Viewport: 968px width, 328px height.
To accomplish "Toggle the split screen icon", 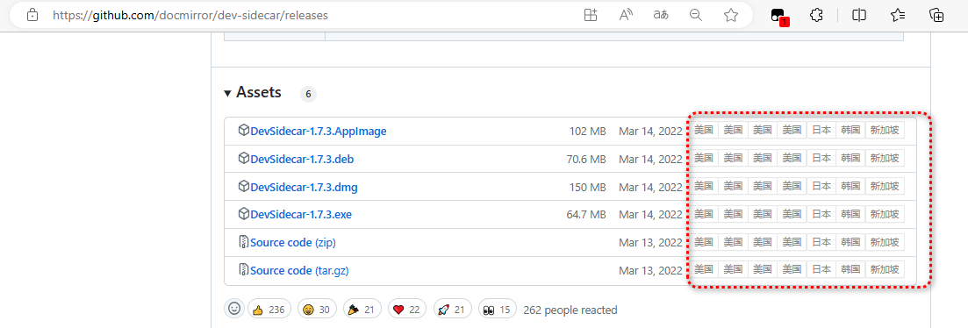I will pyautogui.click(x=858, y=16).
